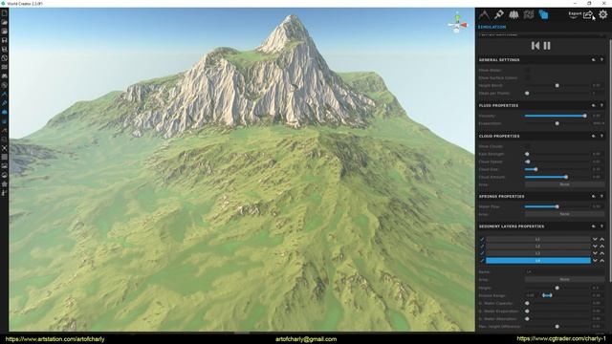Viewport: 612px width, 344px height.
Task: Adjust the Height Blend slider handle
Action: coord(557,85)
